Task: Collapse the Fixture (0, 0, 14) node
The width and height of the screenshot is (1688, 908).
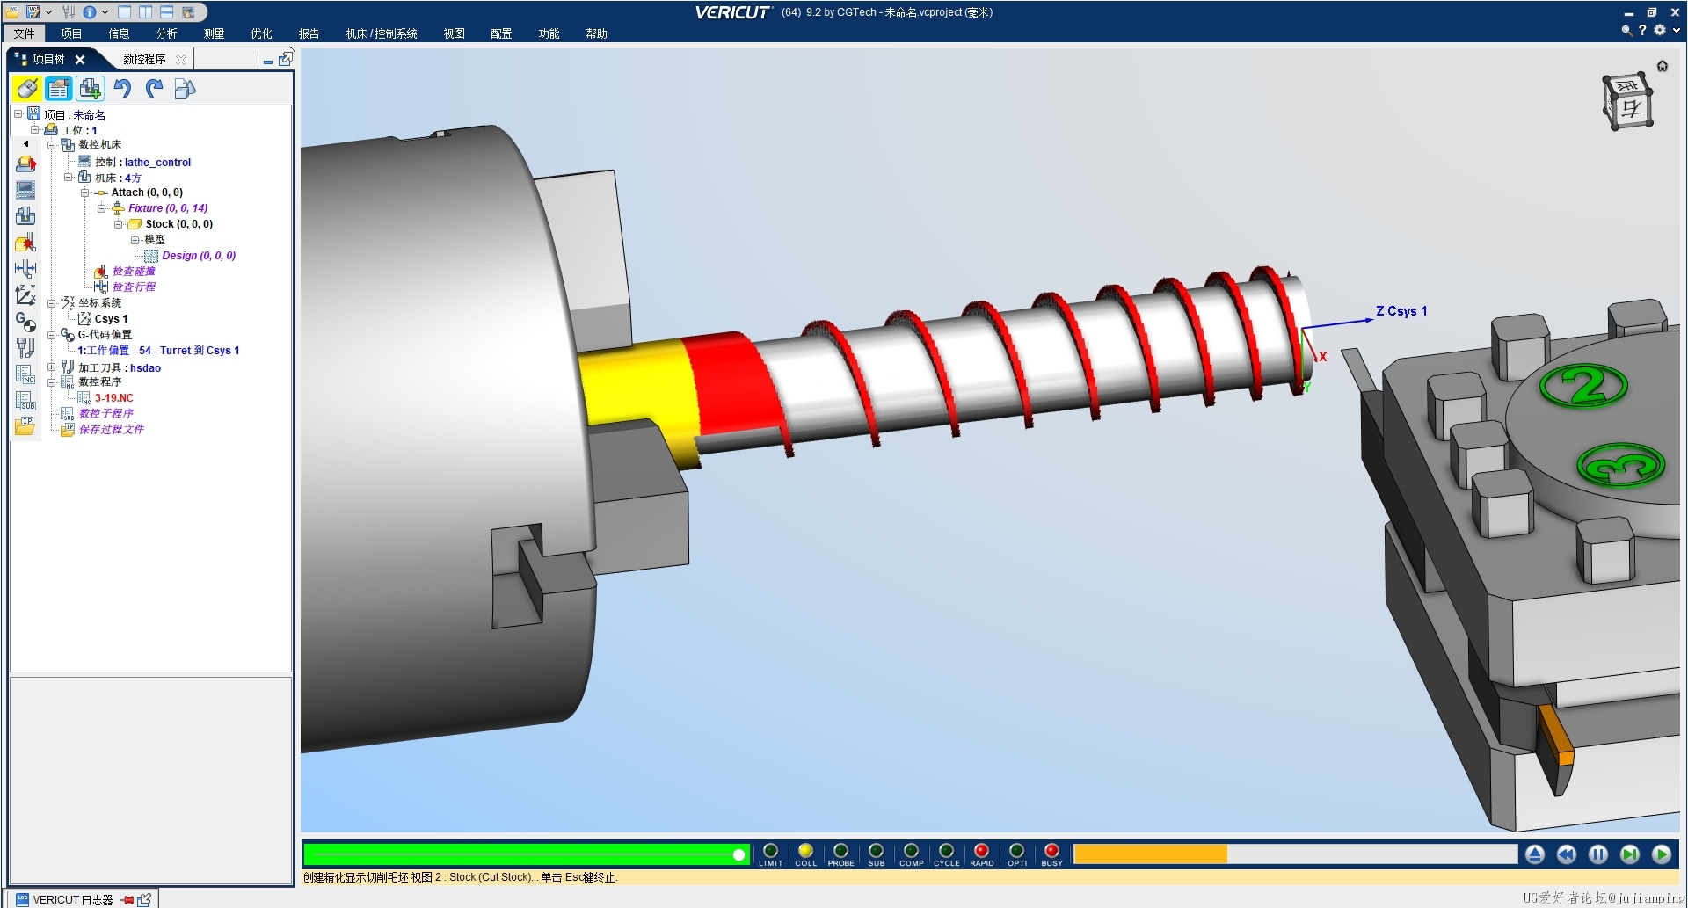Action: (102, 208)
